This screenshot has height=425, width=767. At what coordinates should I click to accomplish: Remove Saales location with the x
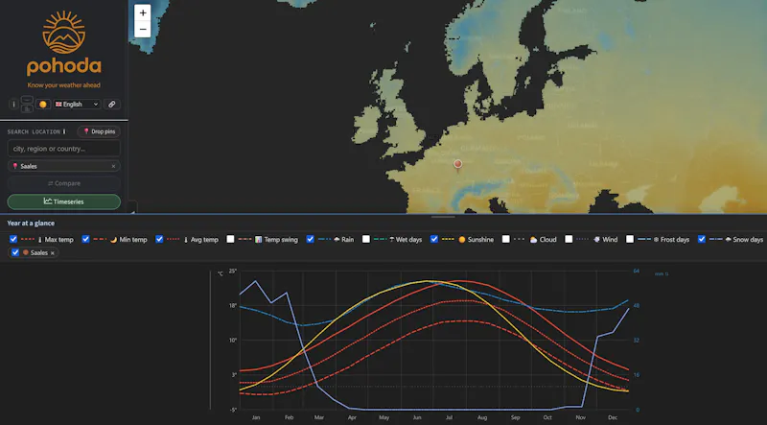tap(113, 167)
